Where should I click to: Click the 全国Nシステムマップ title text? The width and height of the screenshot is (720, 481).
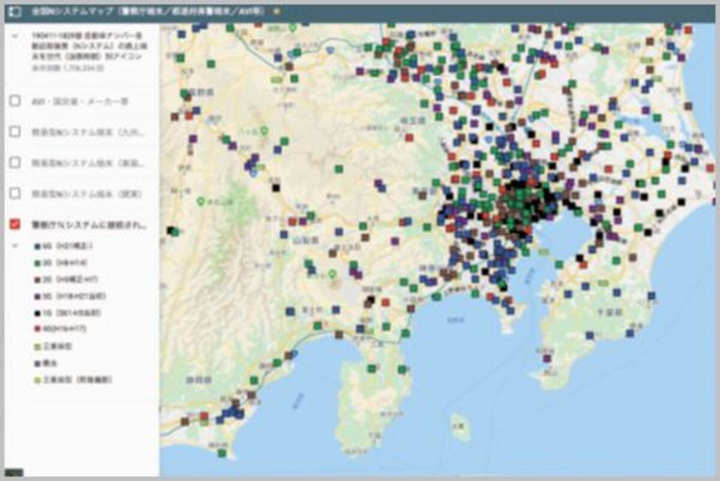point(72,11)
